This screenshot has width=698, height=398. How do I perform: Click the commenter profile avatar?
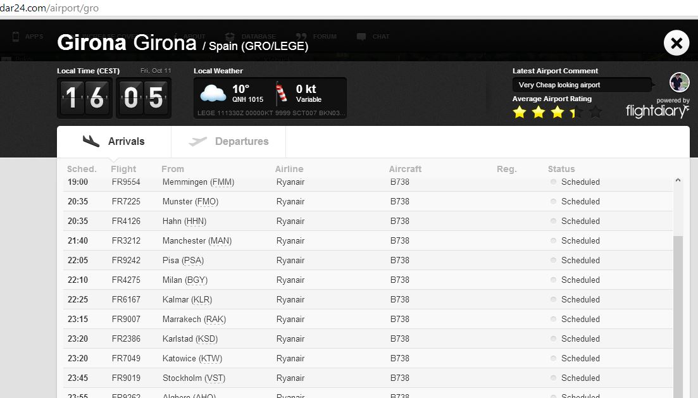pos(679,82)
